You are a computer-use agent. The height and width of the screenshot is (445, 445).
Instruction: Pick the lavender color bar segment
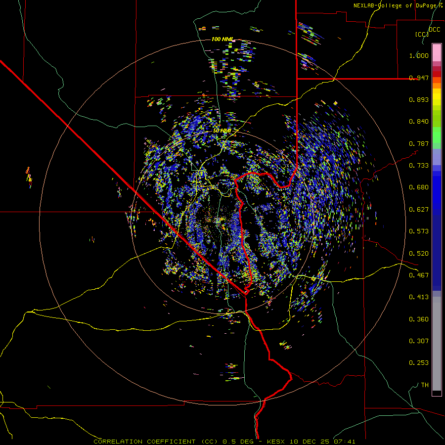[x=437, y=157]
